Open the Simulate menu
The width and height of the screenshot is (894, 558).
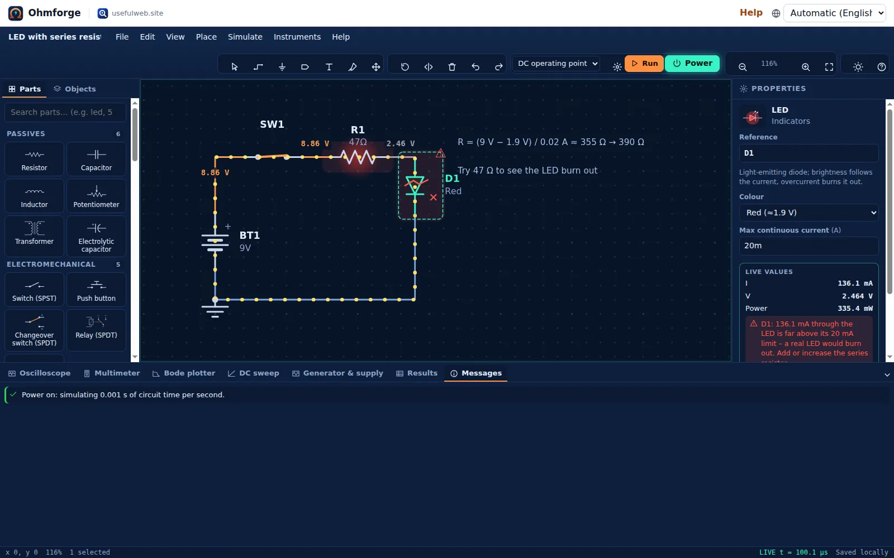(x=245, y=37)
